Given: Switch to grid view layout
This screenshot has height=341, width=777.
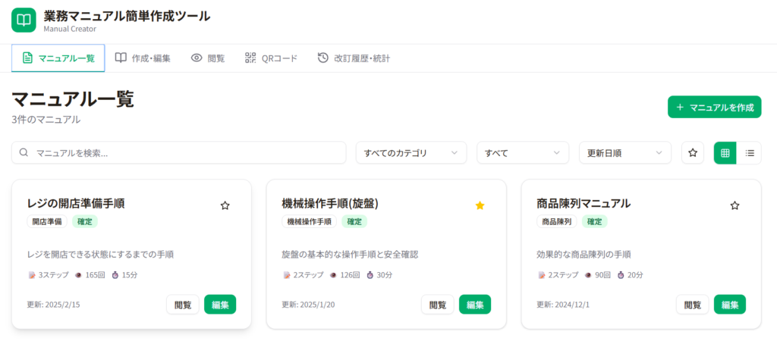Looking at the screenshot, I should 725,153.
